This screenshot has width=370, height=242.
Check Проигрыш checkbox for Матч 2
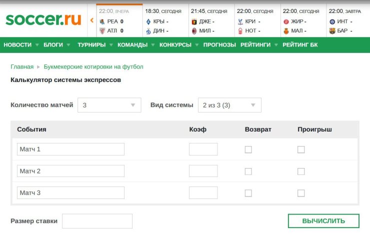pos(301,171)
